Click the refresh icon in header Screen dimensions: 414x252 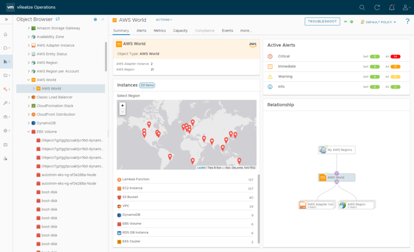click(377, 7)
